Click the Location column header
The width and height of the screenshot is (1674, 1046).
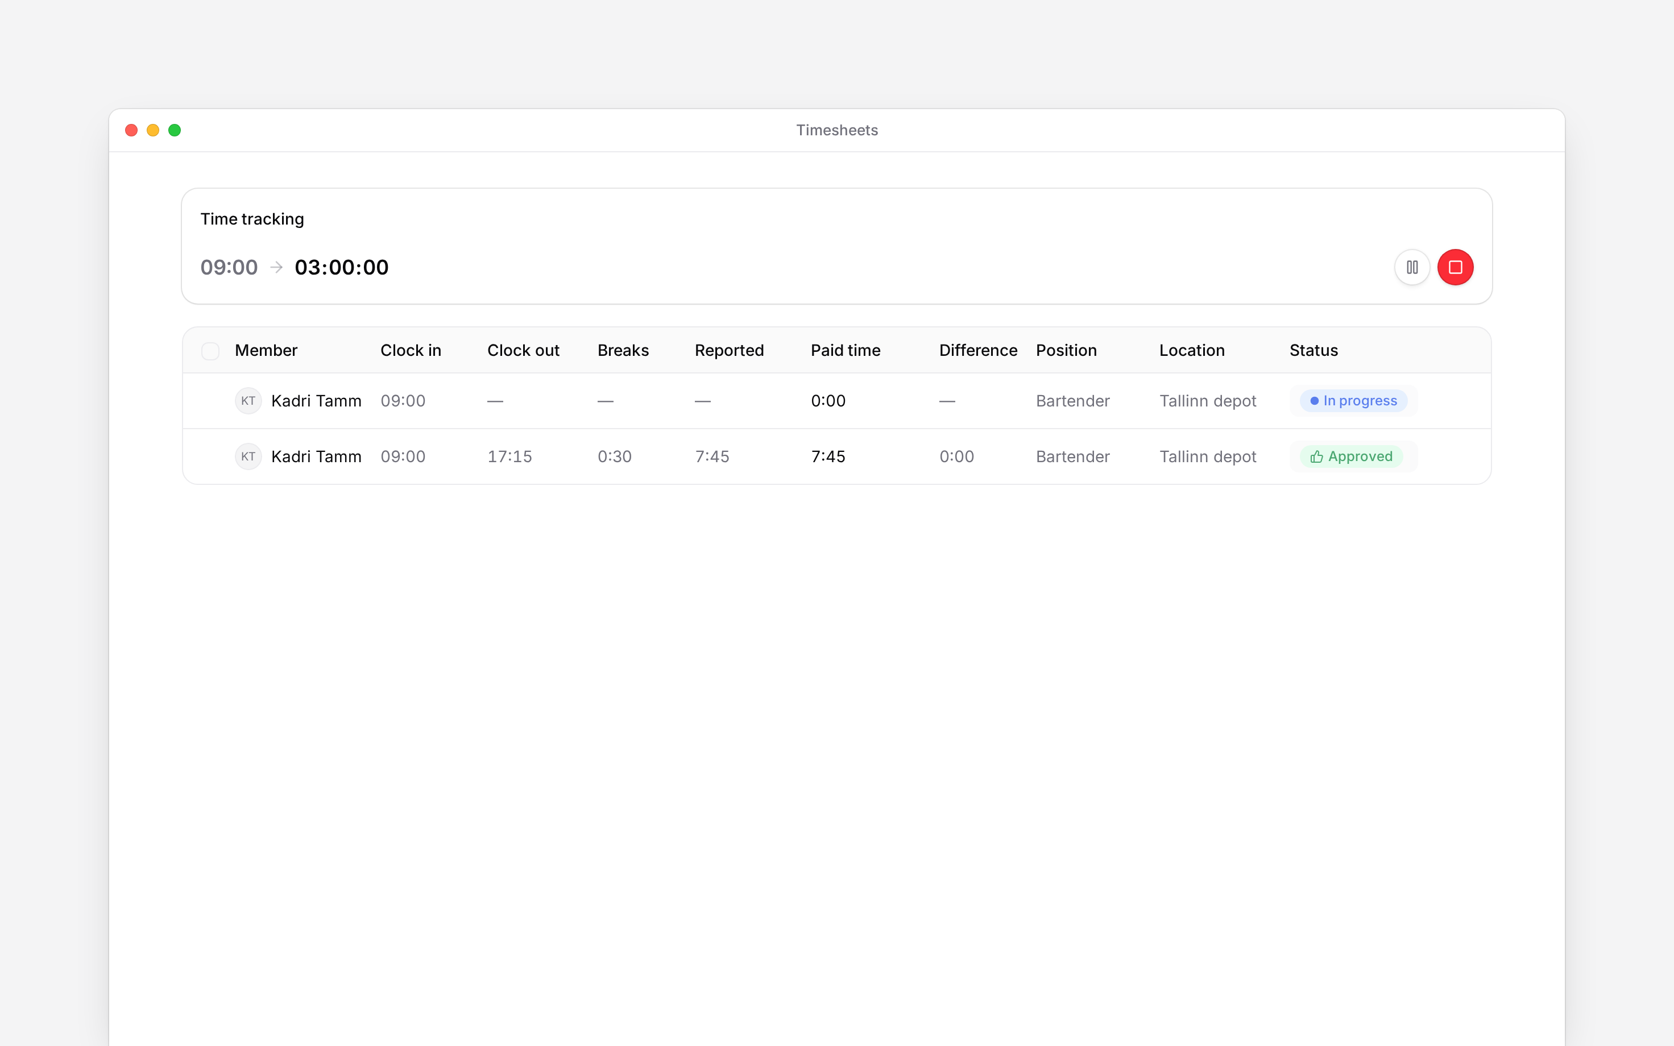[x=1192, y=351]
